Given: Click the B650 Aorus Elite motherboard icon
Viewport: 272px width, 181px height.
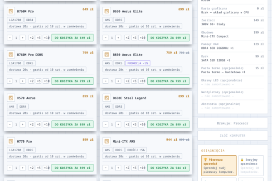Looking at the screenshot, I should (x=107, y=11).
